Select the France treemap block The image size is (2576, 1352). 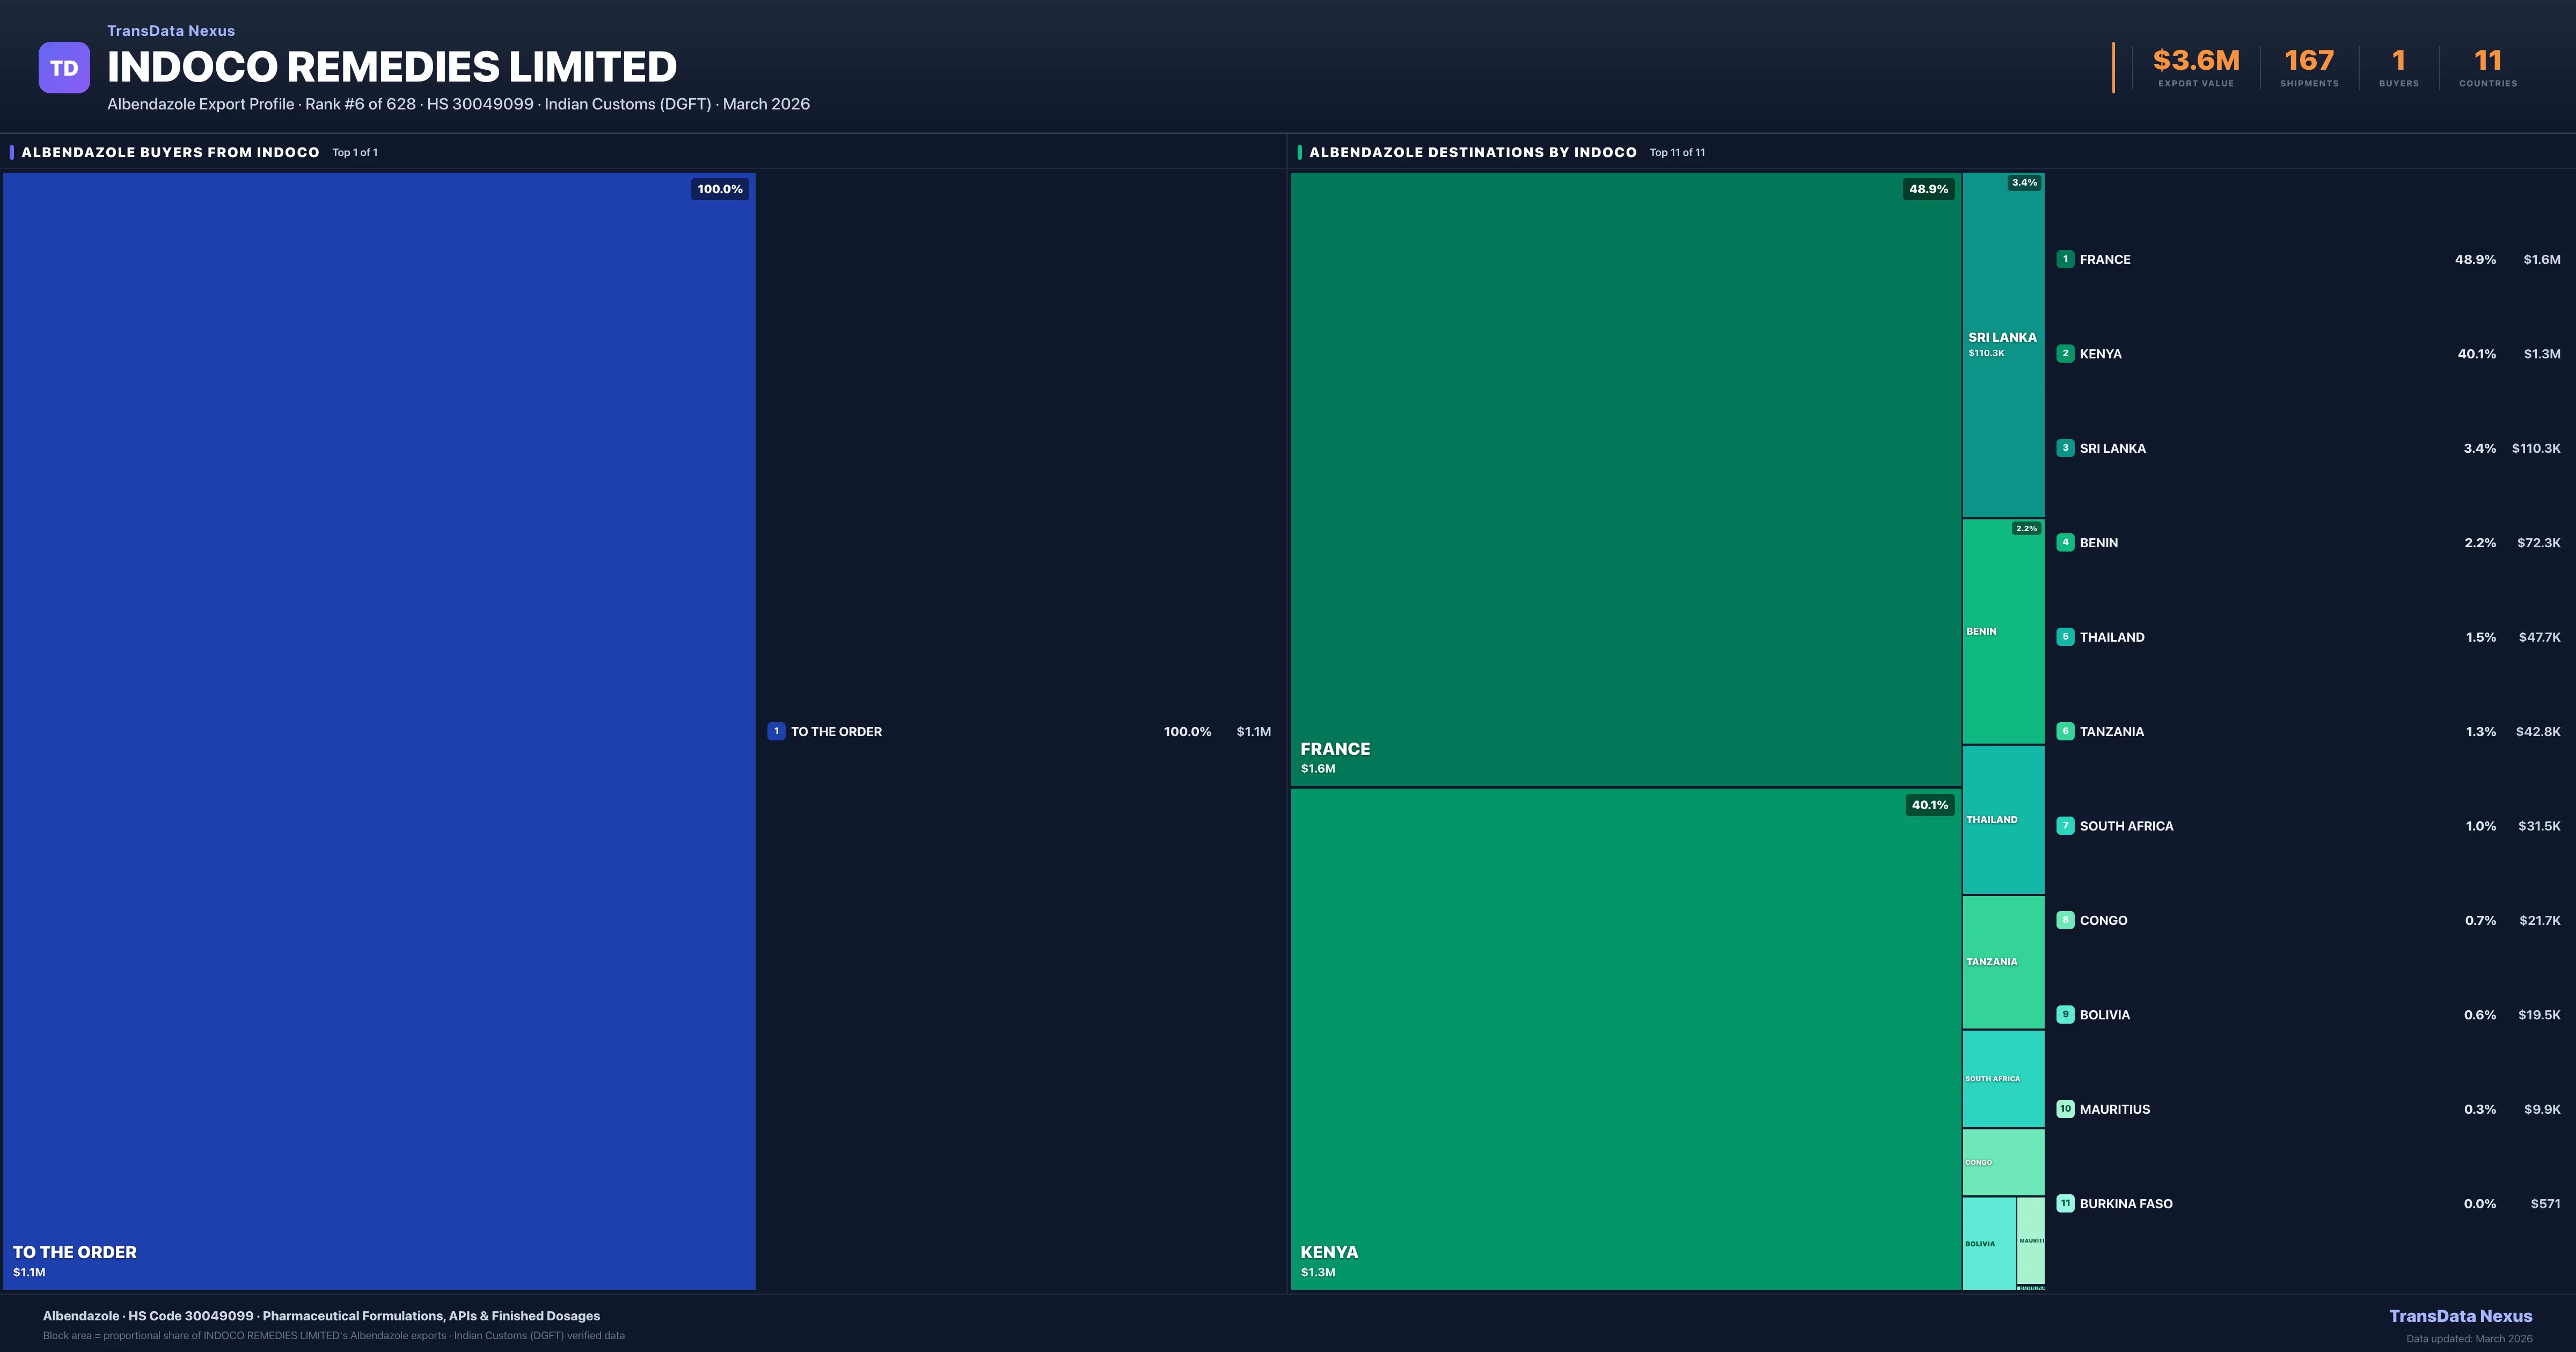[1625, 480]
